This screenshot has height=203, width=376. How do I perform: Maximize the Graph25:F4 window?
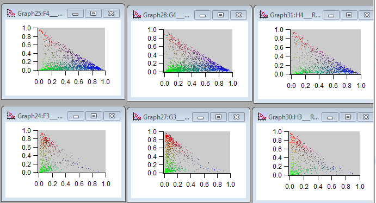[x=93, y=14]
